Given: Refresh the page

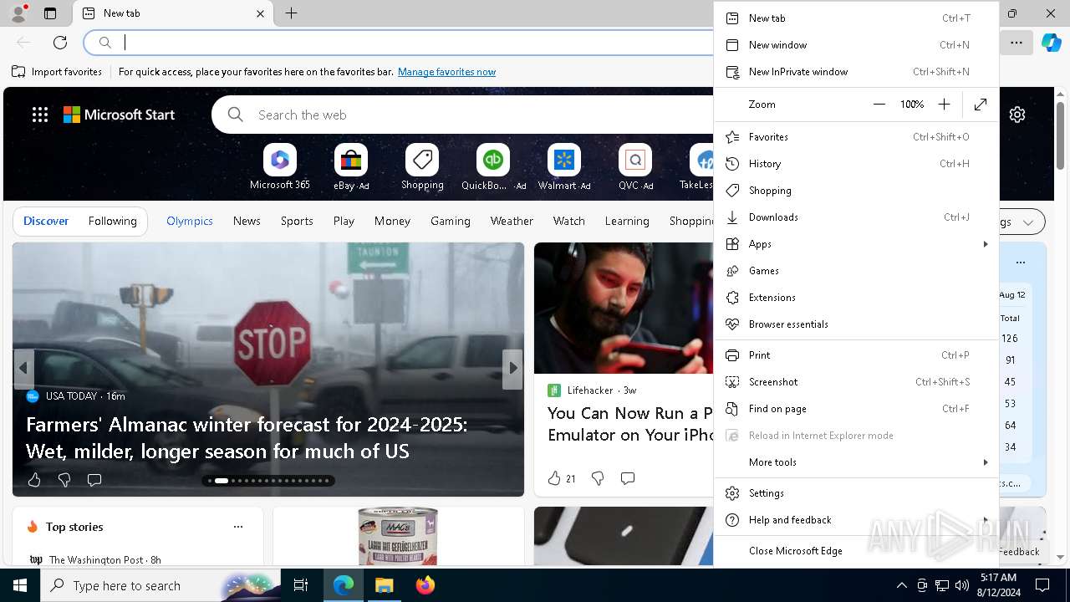Looking at the screenshot, I should pyautogui.click(x=60, y=42).
